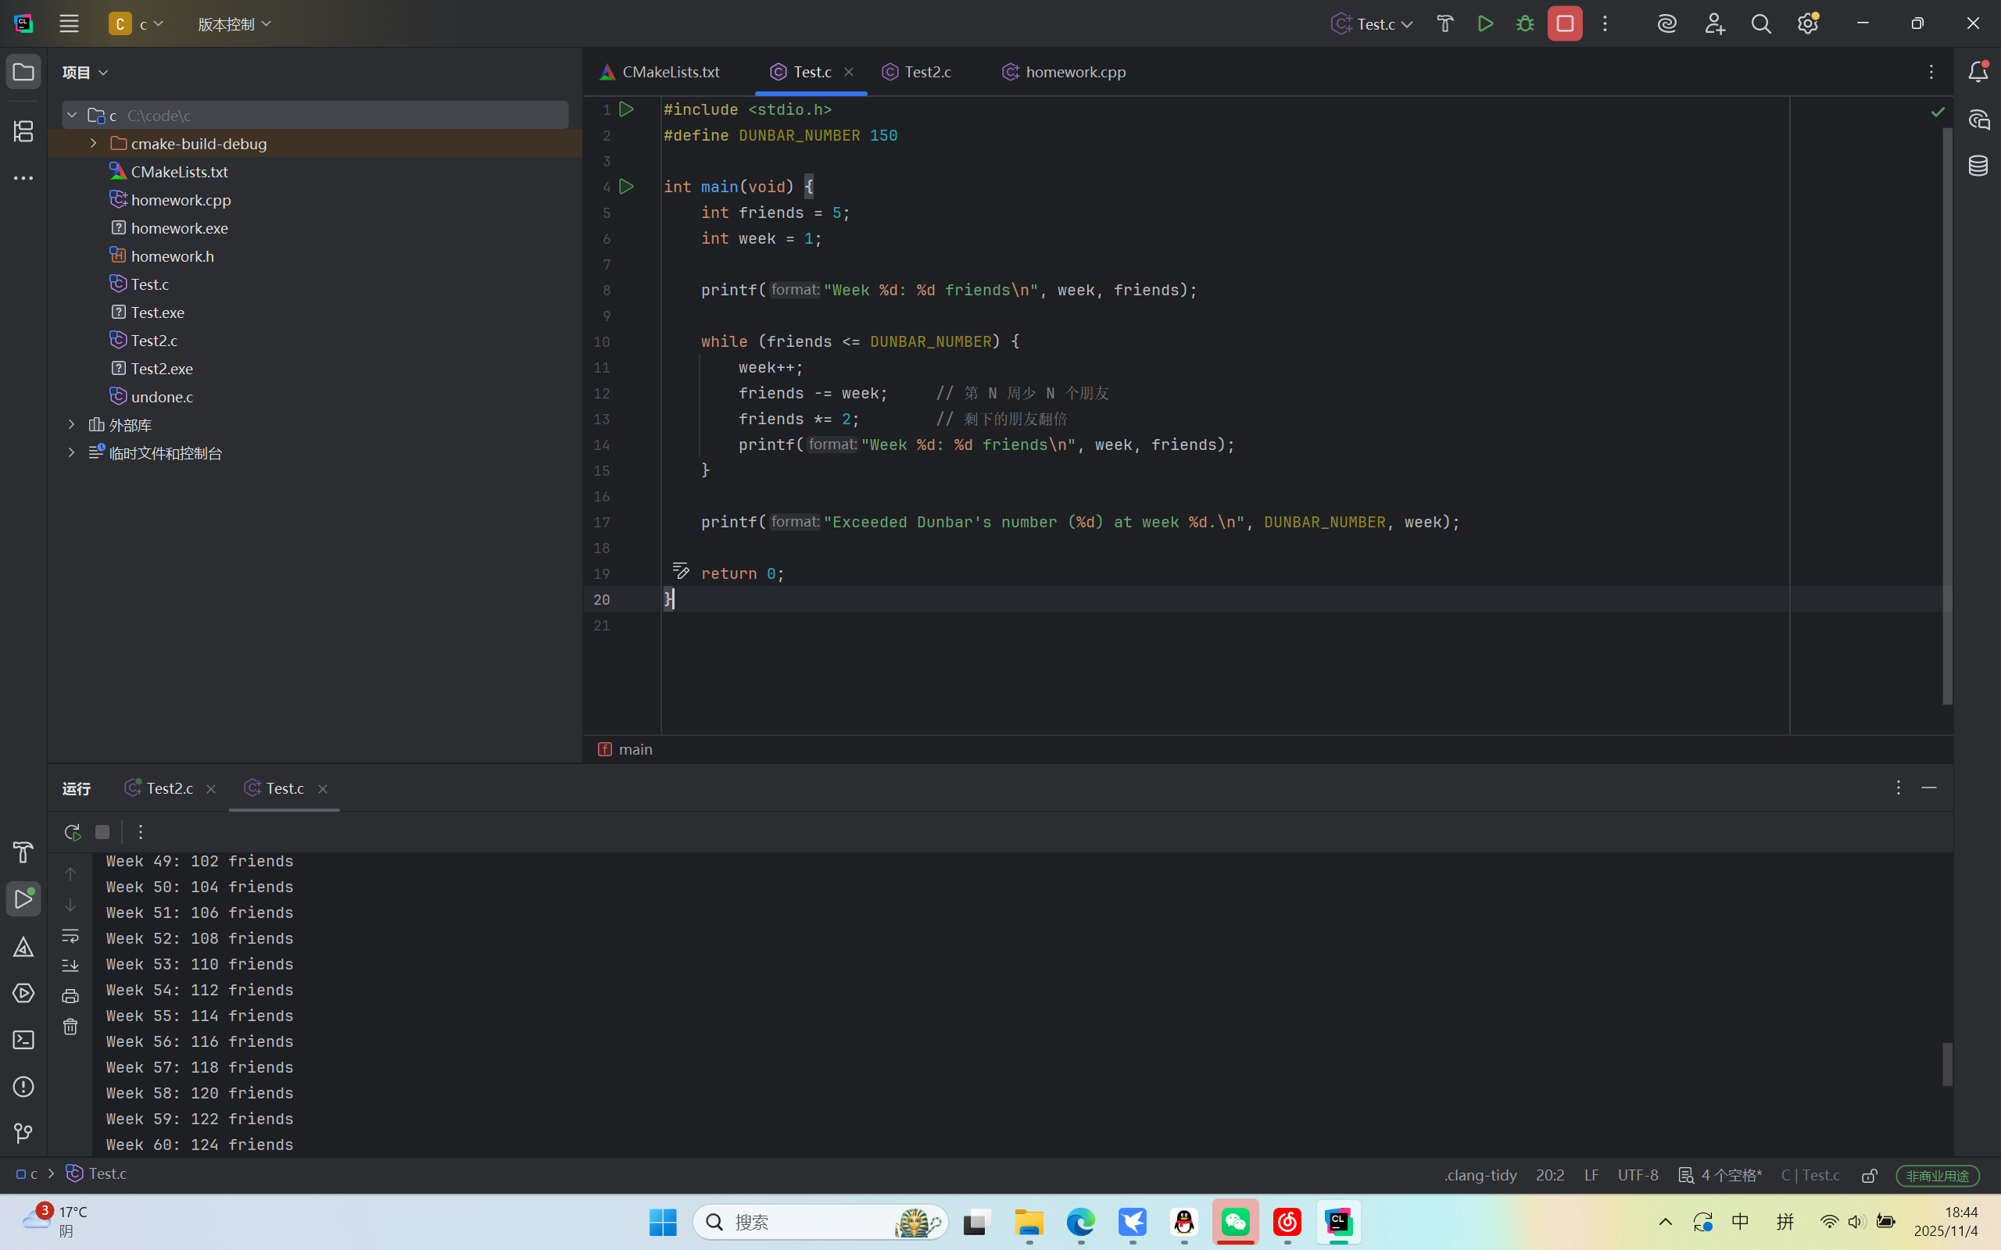
Task: Switch to the Test2.c run tab
Action: click(169, 789)
